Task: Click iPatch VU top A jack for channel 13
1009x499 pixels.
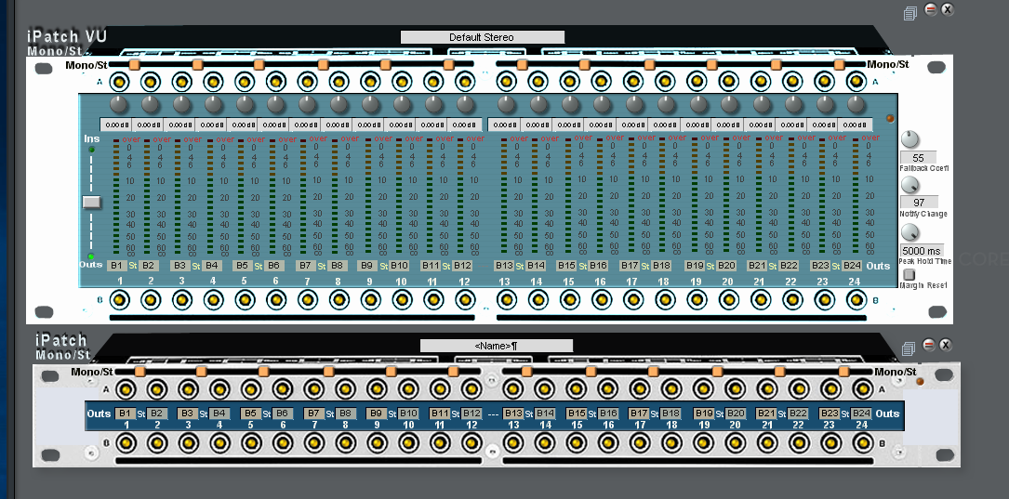Action: pos(507,83)
